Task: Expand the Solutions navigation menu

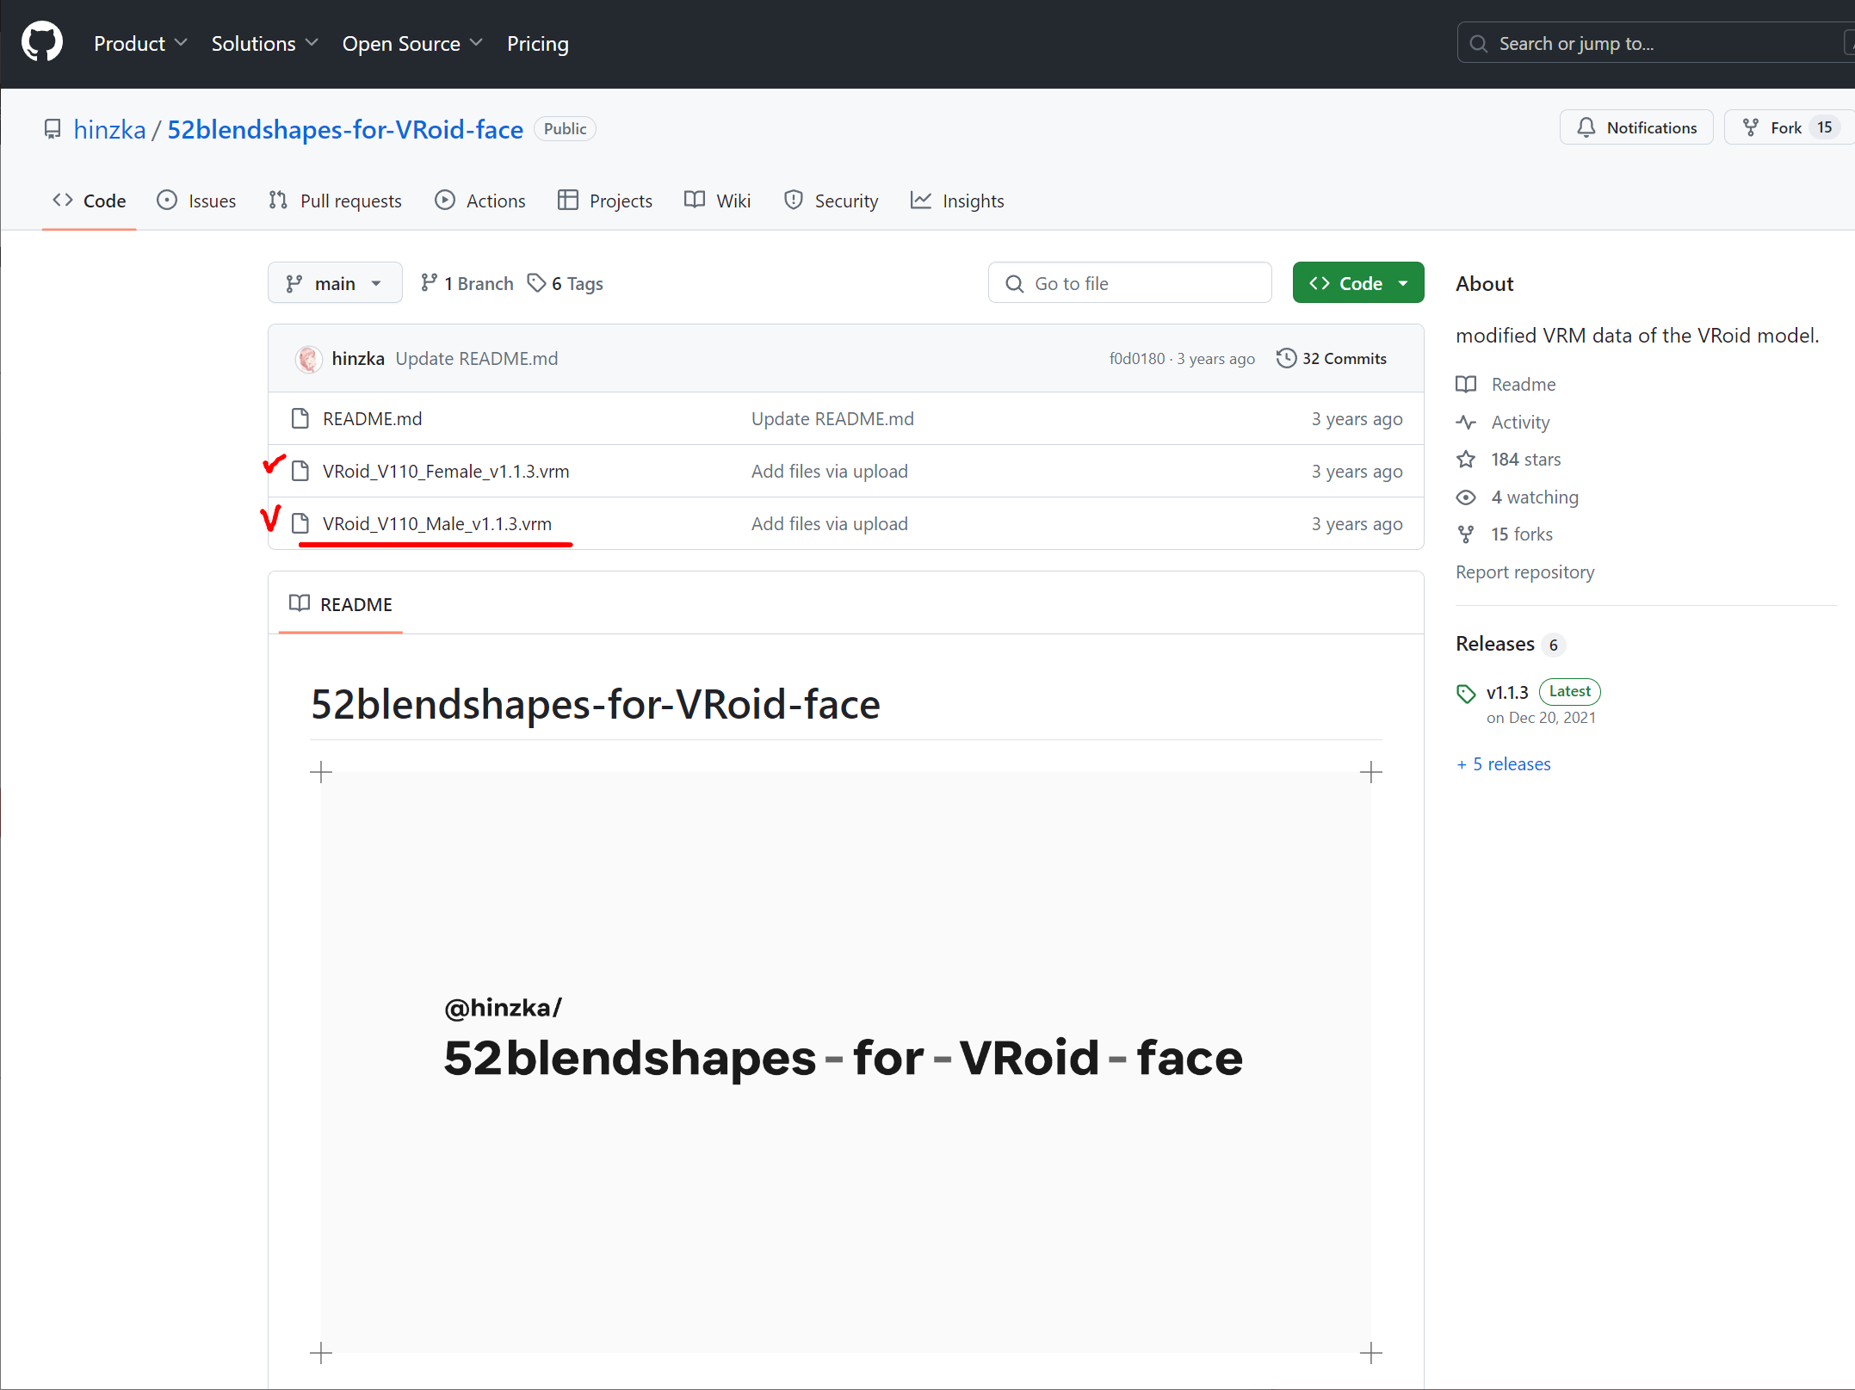Action: point(264,43)
